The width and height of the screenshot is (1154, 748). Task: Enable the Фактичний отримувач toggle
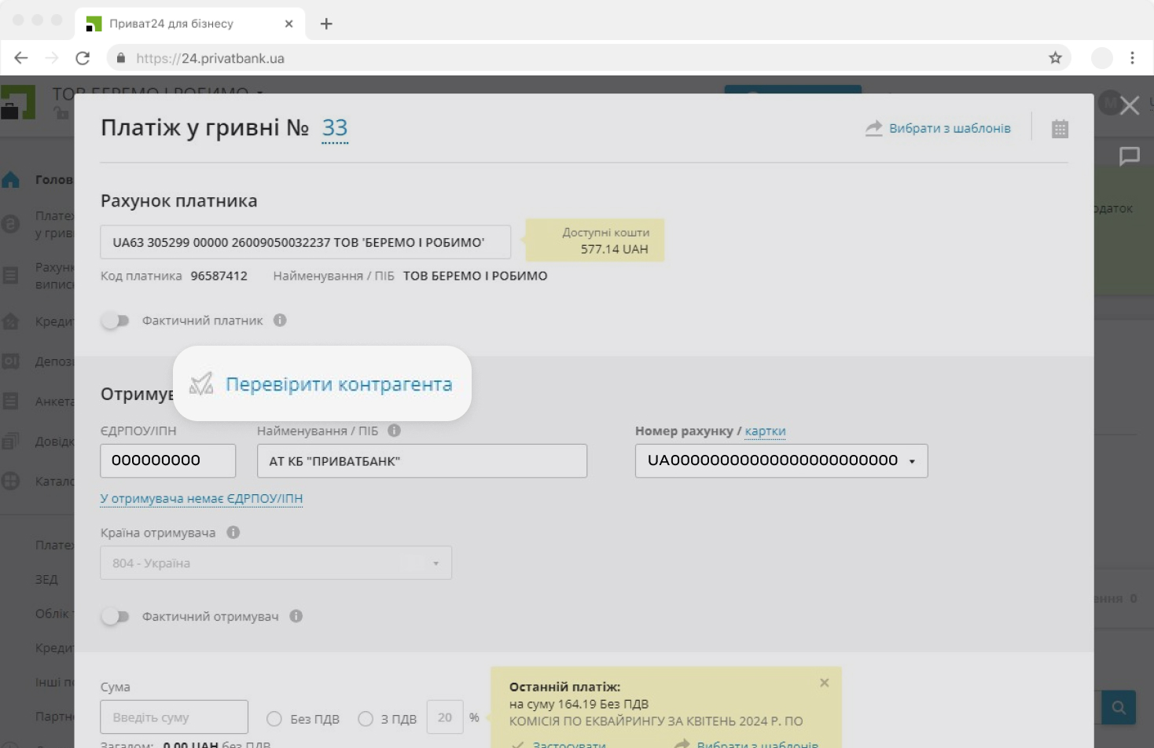click(115, 617)
